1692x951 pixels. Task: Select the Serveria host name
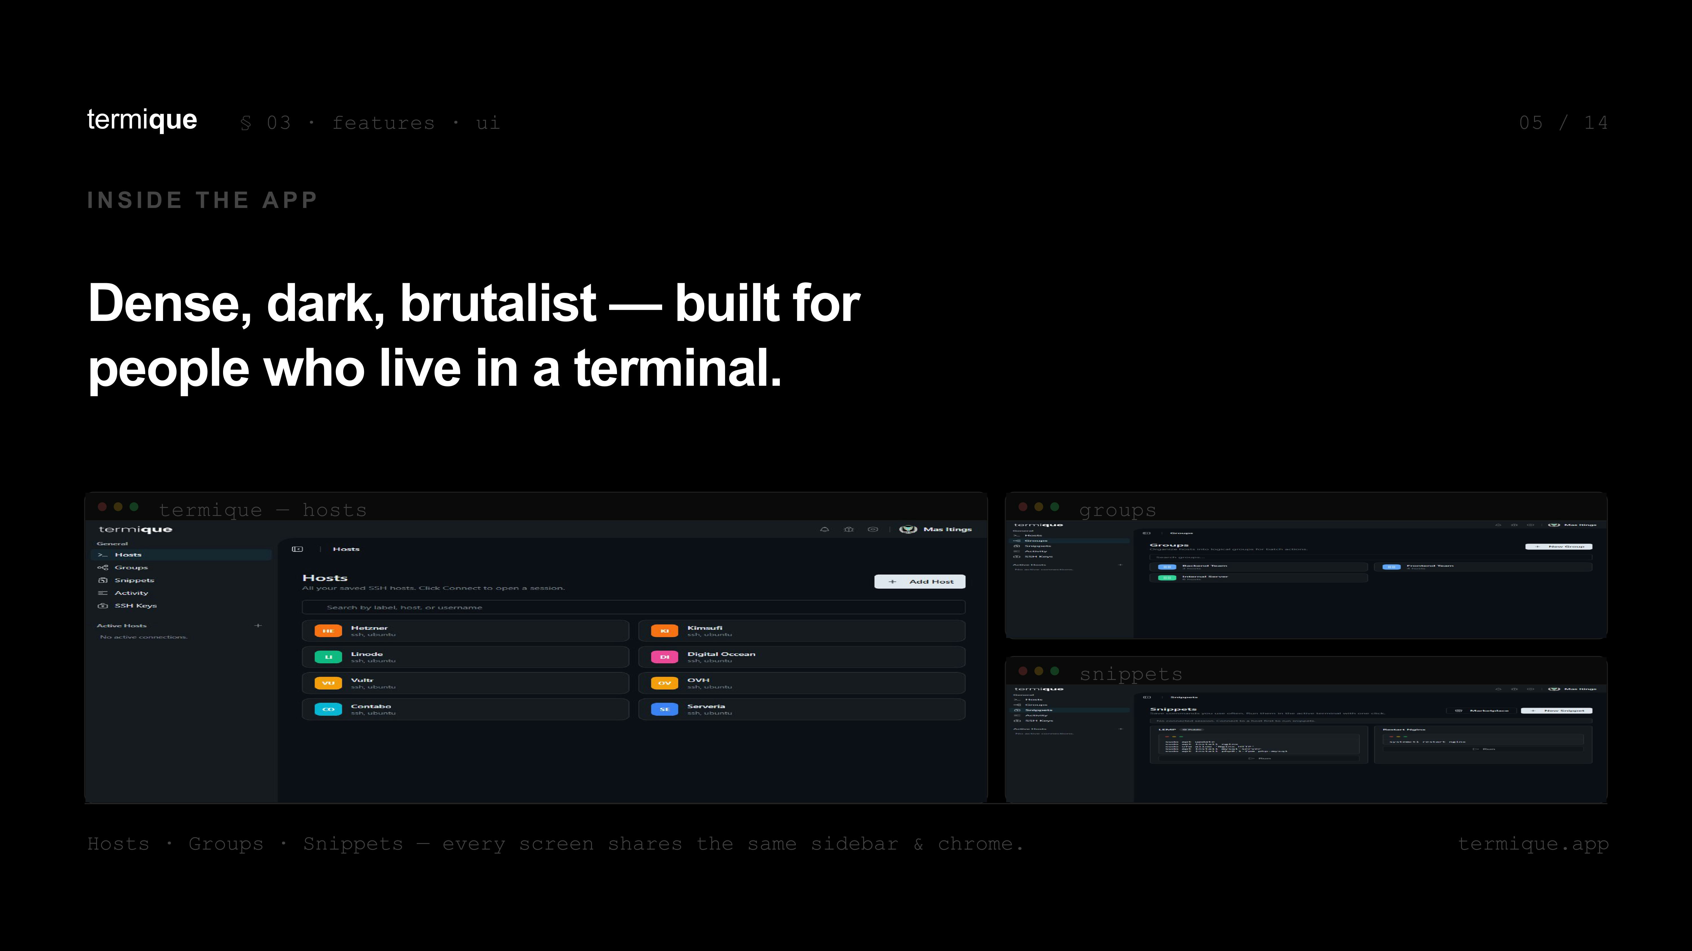[x=706, y=707]
